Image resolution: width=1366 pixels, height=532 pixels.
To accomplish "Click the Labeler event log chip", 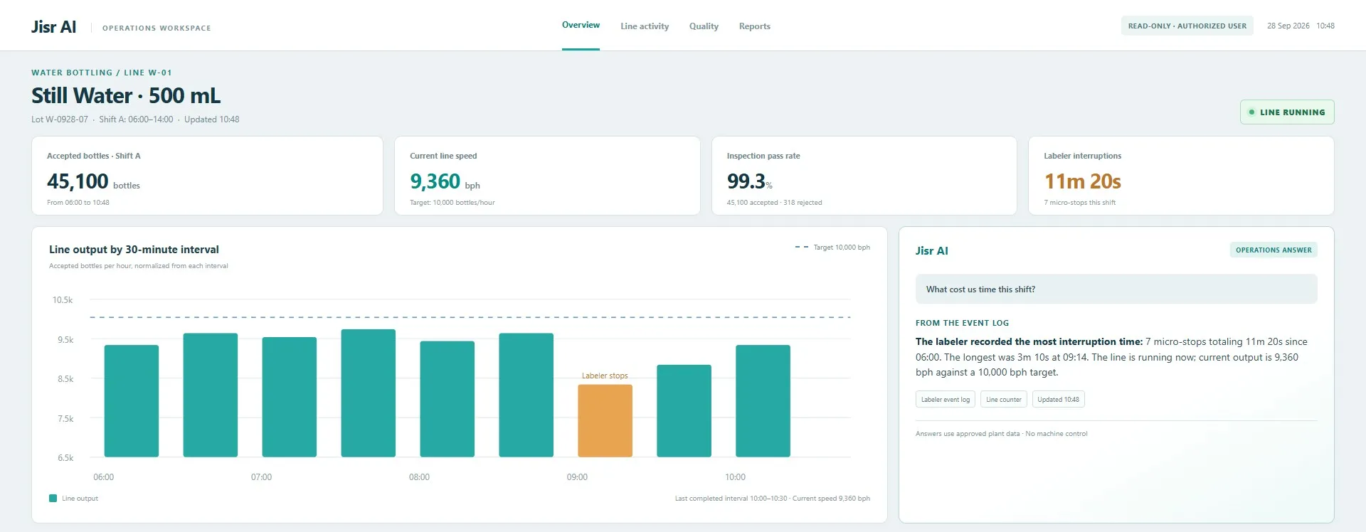I will (x=945, y=400).
